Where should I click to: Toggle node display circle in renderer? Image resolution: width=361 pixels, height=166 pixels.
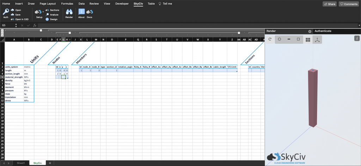[279, 39]
